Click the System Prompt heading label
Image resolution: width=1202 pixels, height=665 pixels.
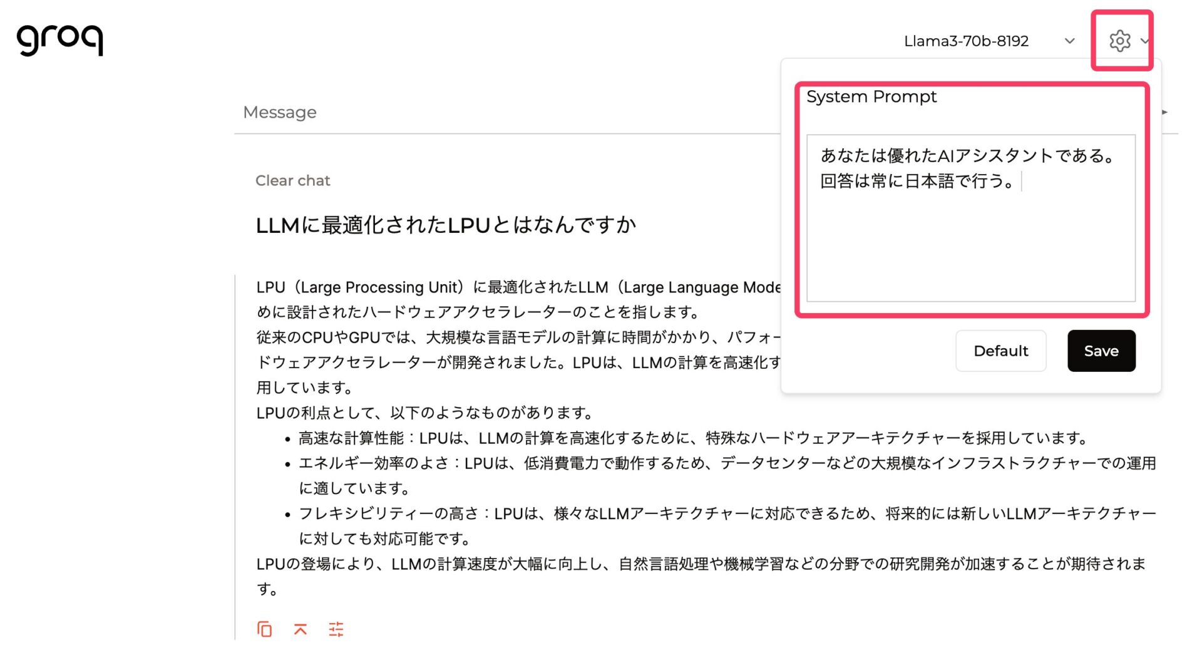871,97
